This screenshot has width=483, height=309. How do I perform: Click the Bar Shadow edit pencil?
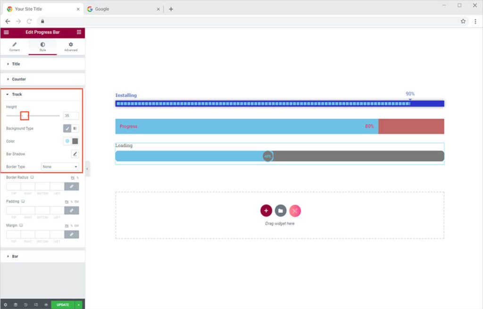[x=75, y=154]
